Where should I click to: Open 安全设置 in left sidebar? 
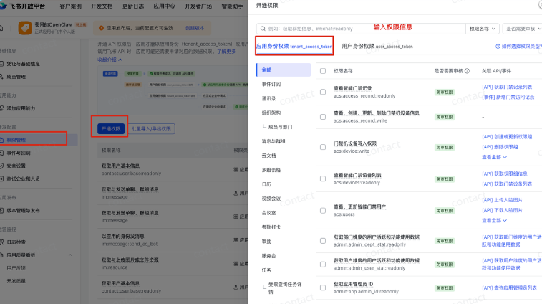16,166
